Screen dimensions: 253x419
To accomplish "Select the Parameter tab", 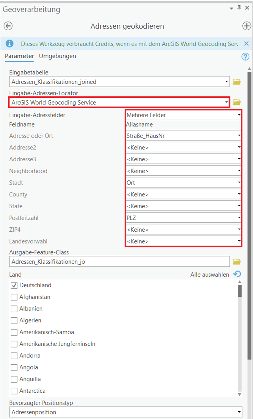I will [19, 56].
